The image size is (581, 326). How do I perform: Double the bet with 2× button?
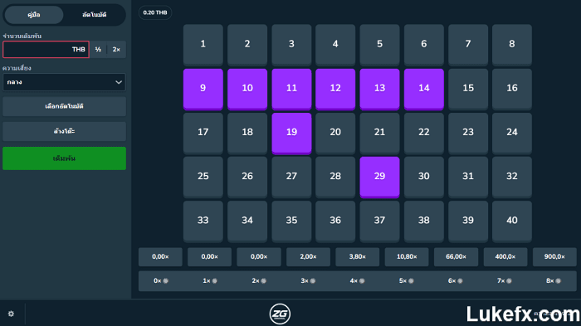pyautogui.click(x=116, y=49)
